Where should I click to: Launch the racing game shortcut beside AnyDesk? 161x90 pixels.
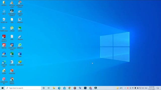tap(12, 46)
